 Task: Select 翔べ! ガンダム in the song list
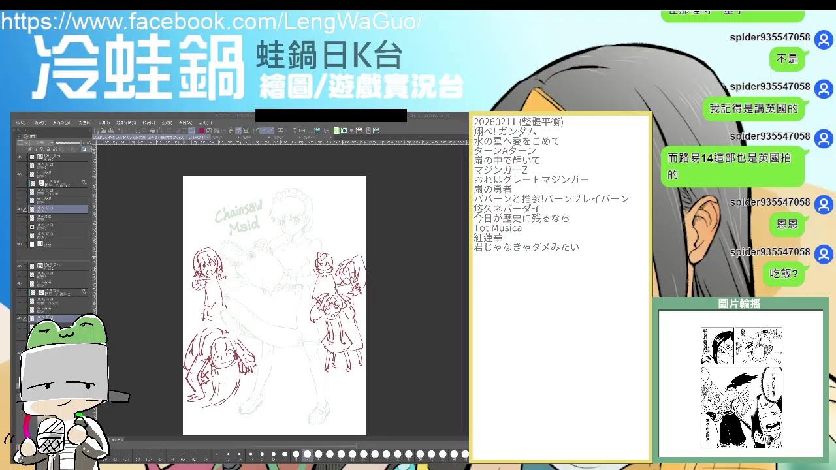pyautogui.click(x=505, y=131)
